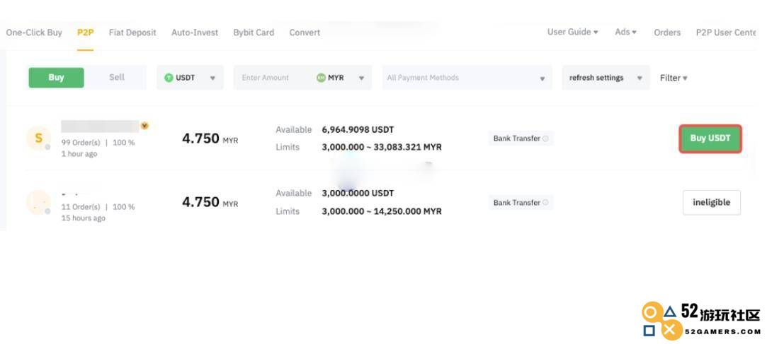The image size is (767, 344).
Task: Open the Bybit Card tab
Action: coord(254,32)
